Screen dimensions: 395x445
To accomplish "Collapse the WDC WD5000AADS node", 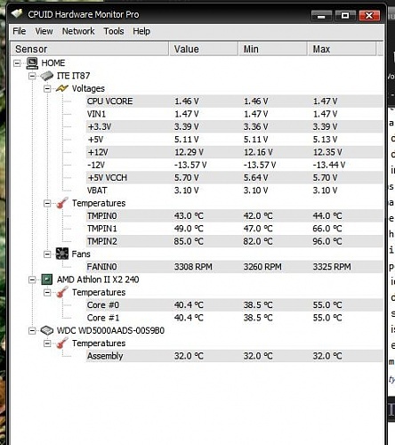I will pyautogui.click(x=32, y=331).
